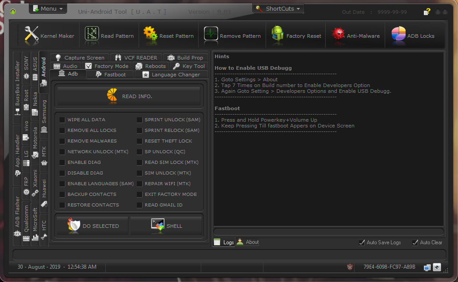Open the ADB Locks tool

coord(413,36)
